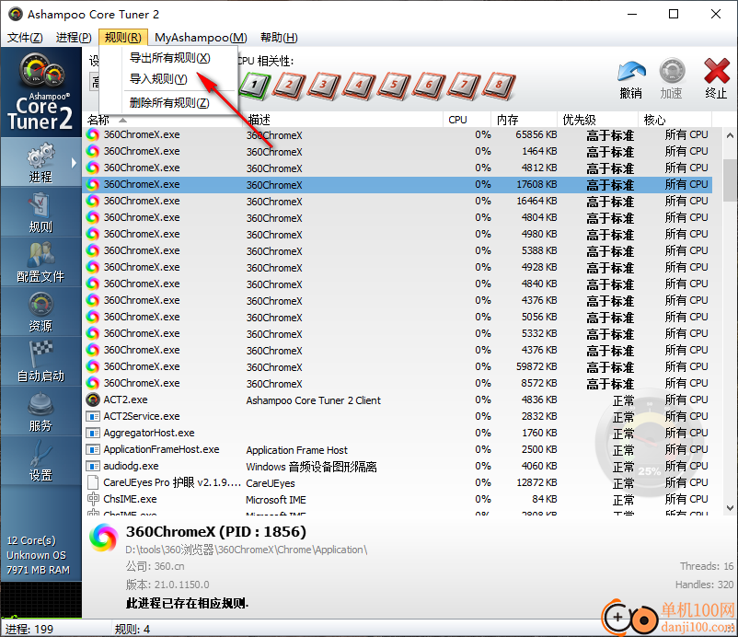Screen dimensions: 738x637
Task: Select the 360ChromeX.exe row with 65856 KB
Action: coord(398,134)
